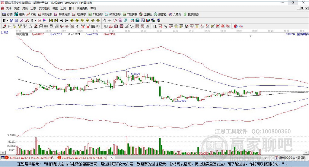Screen dimensions: 309x167
Task: Toggle the 权 adjusted-price button
Action: (40, 20)
